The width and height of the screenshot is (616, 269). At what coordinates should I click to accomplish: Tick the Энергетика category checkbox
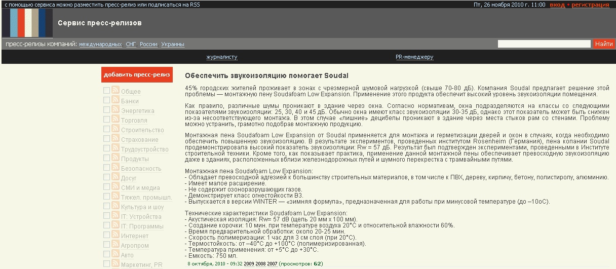tap(106, 110)
